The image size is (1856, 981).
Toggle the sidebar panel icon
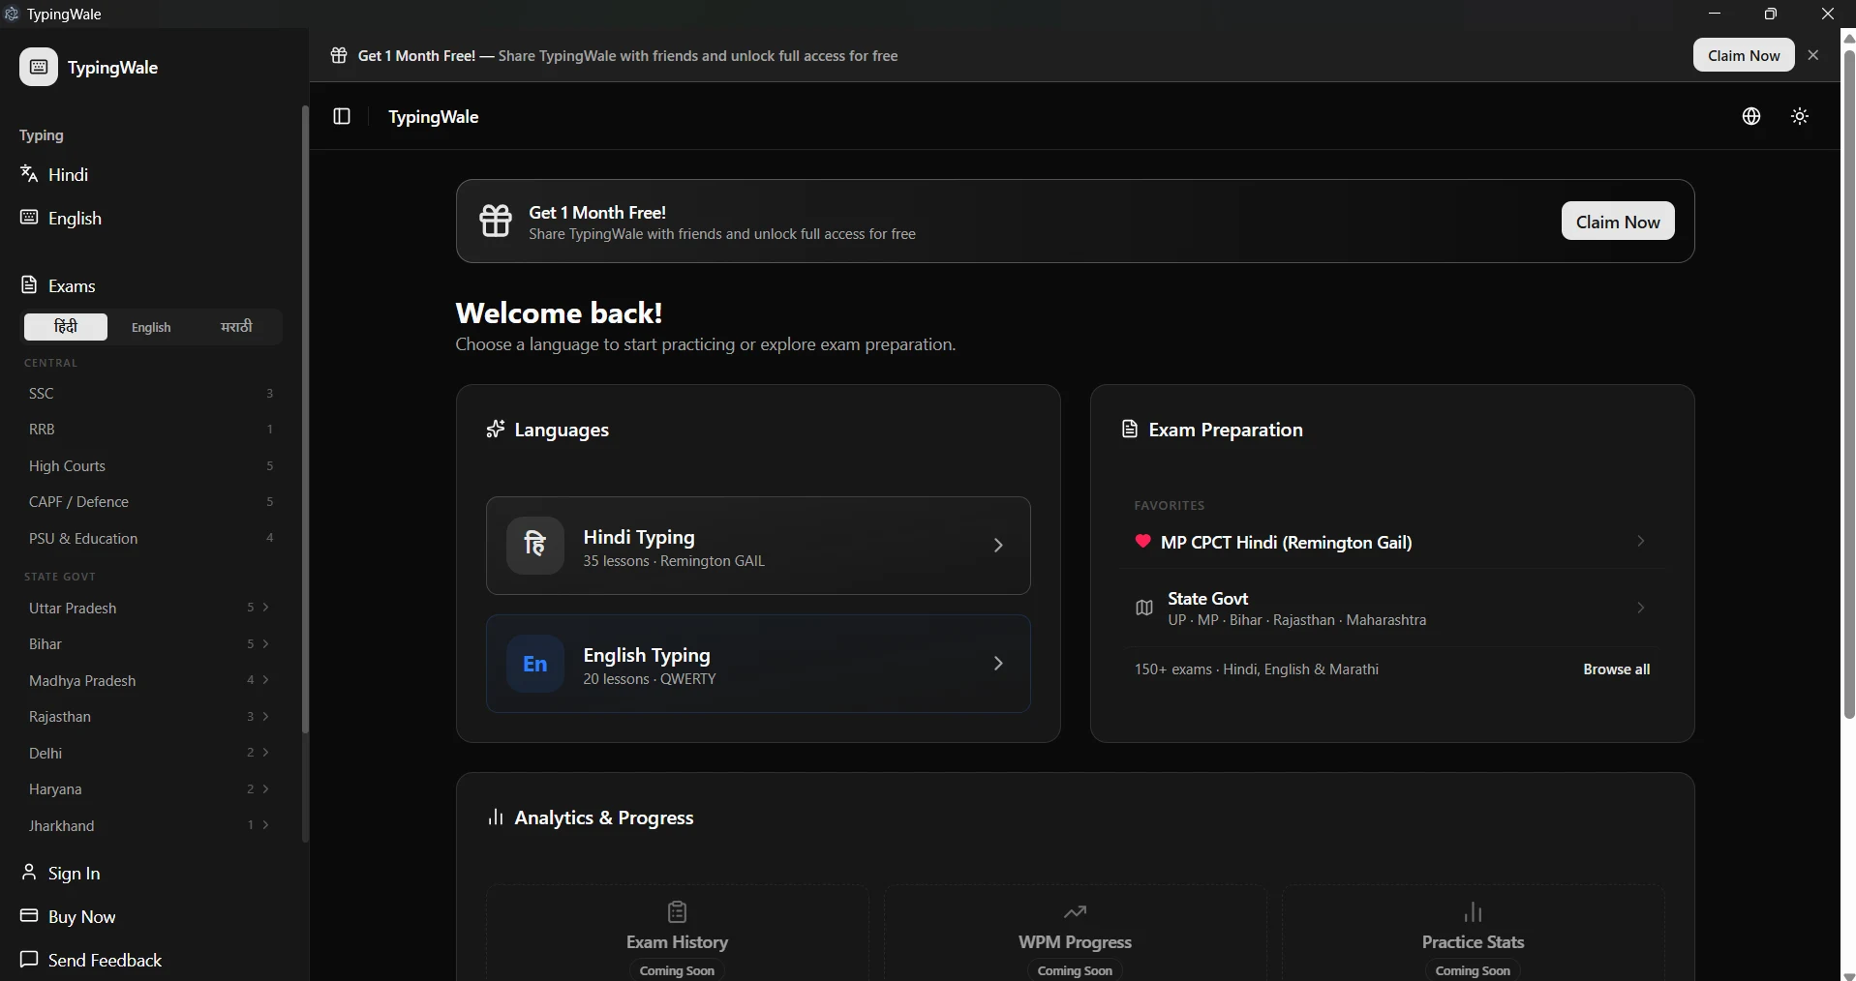(342, 116)
